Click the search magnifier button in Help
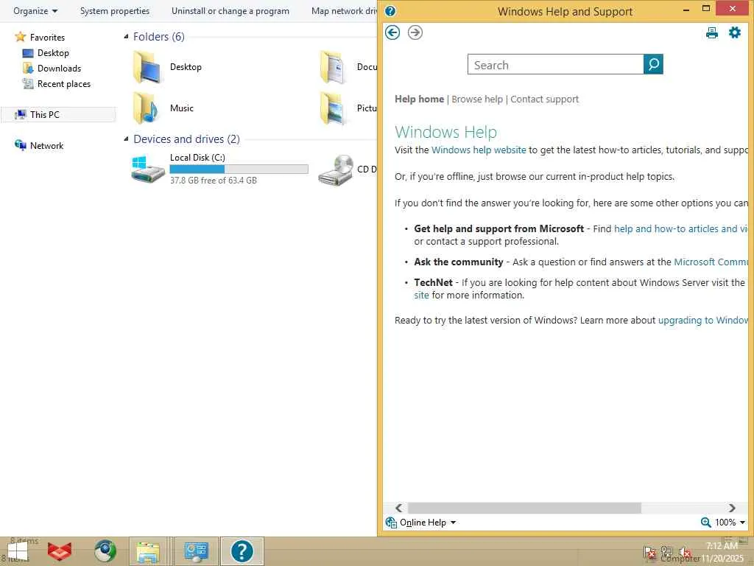 coord(653,65)
